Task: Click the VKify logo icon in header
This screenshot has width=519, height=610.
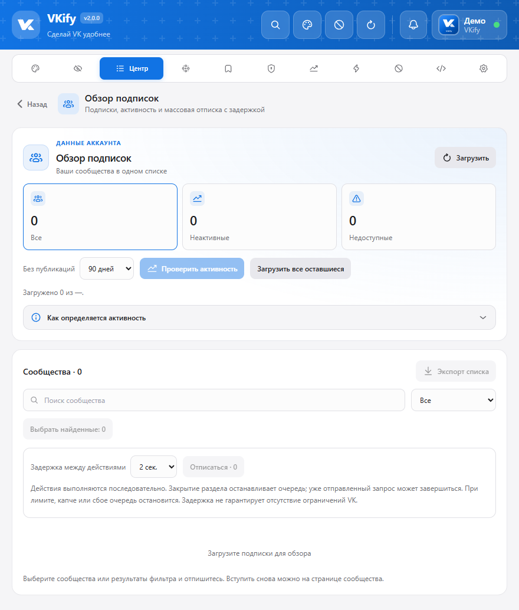Action: click(26, 25)
